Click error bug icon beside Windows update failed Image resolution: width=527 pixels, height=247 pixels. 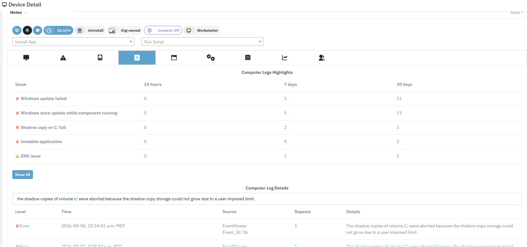point(17,99)
